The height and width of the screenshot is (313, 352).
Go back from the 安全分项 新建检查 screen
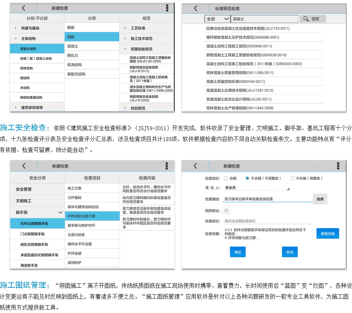click(x=24, y=166)
